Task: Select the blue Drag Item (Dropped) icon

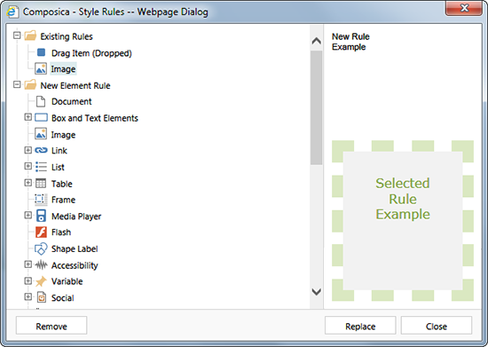Action: (41, 52)
